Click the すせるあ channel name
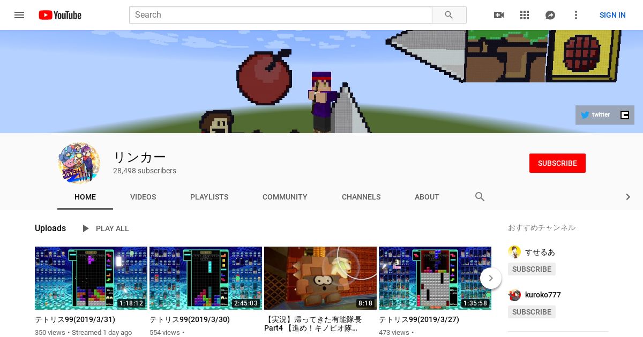The image size is (643, 337). click(540, 252)
